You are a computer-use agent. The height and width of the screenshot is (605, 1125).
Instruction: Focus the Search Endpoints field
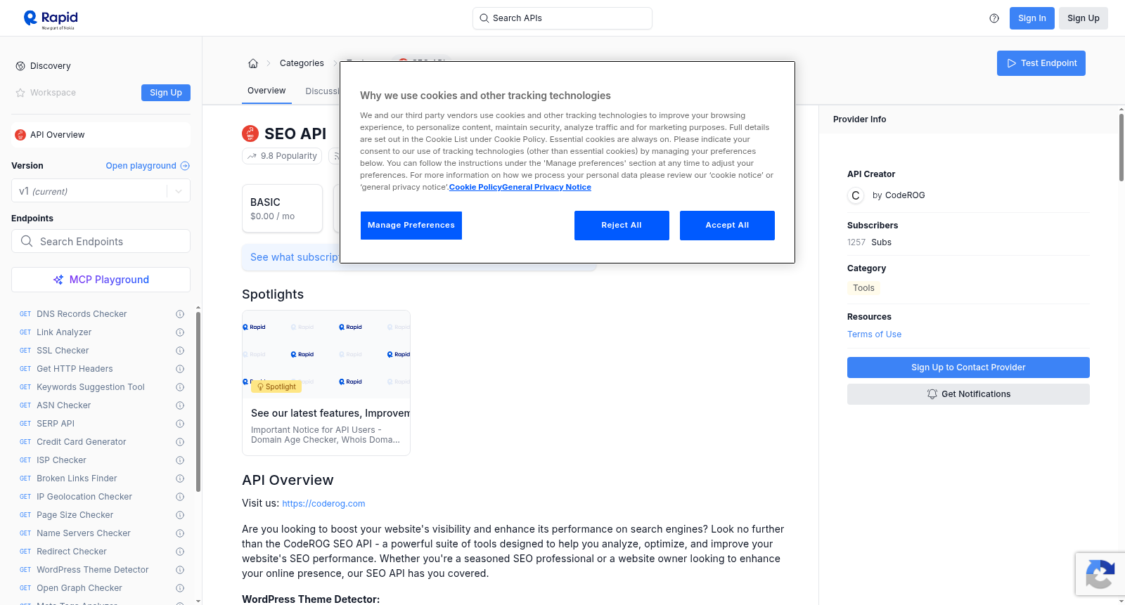point(101,241)
